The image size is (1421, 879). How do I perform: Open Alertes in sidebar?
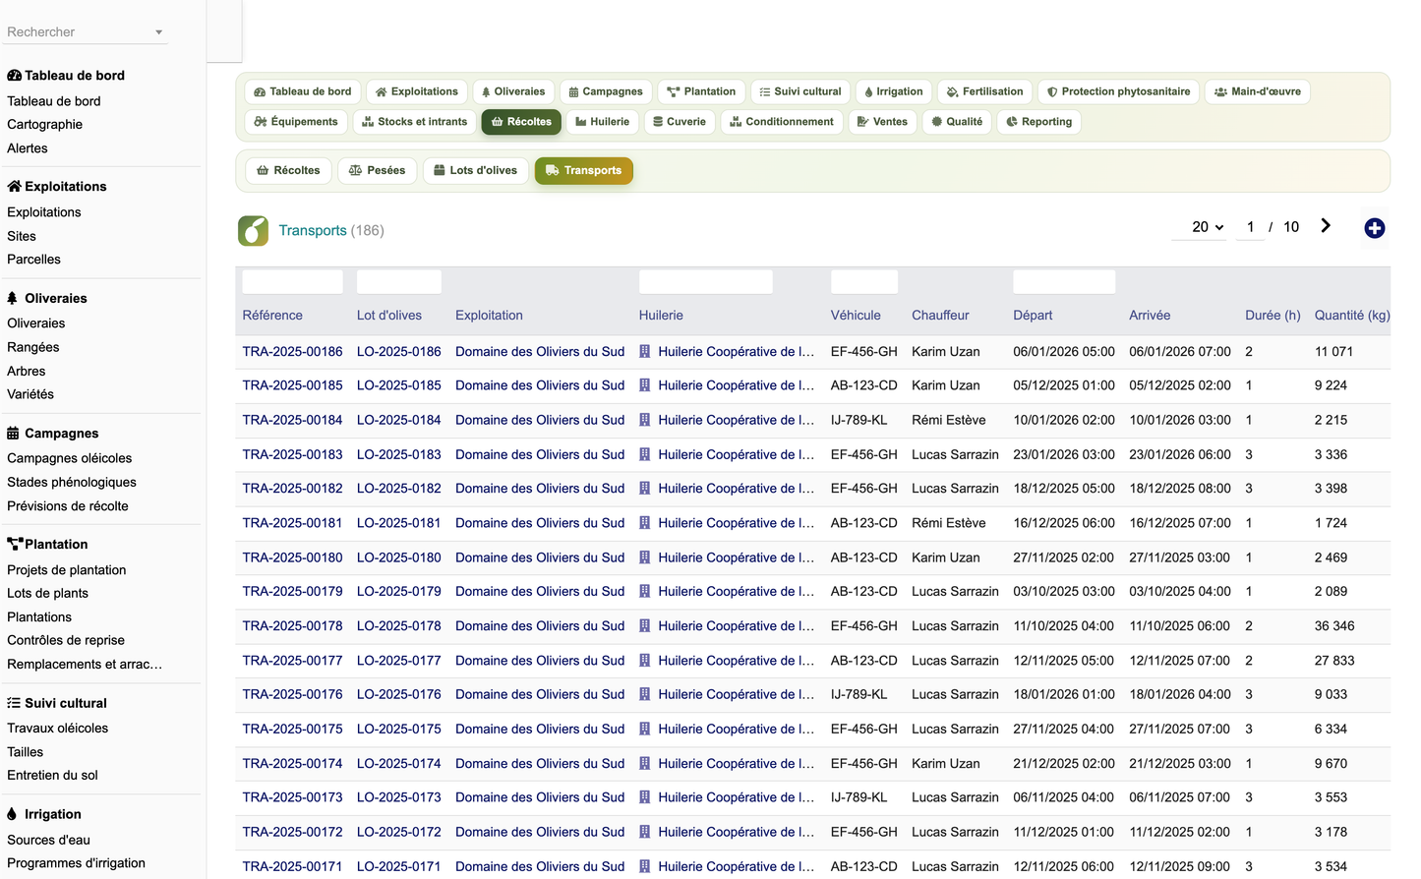(x=28, y=148)
